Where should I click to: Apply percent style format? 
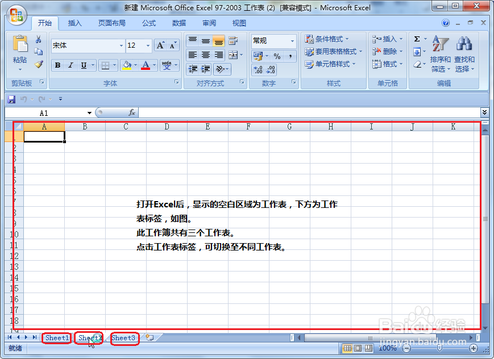click(277, 56)
